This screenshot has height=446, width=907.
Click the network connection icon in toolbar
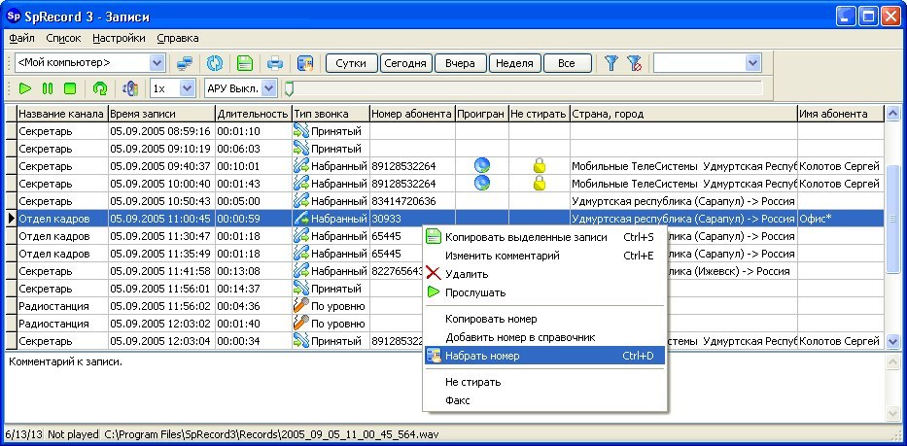click(x=185, y=63)
